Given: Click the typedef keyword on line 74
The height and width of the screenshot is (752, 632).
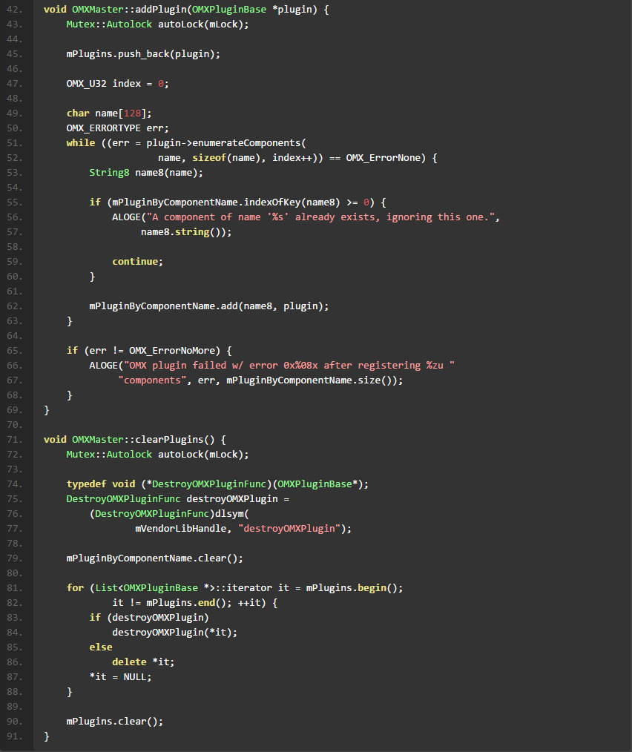Looking at the screenshot, I should point(86,484).
